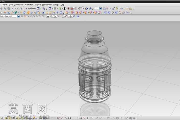Click the blank window background style icon
The height and width of the screenshot is (120, 180).
tap(81, 8)
